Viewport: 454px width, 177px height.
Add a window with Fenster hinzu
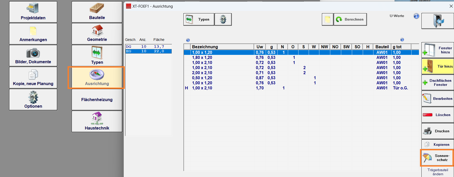pyautogui.click(x=437, y=50)
